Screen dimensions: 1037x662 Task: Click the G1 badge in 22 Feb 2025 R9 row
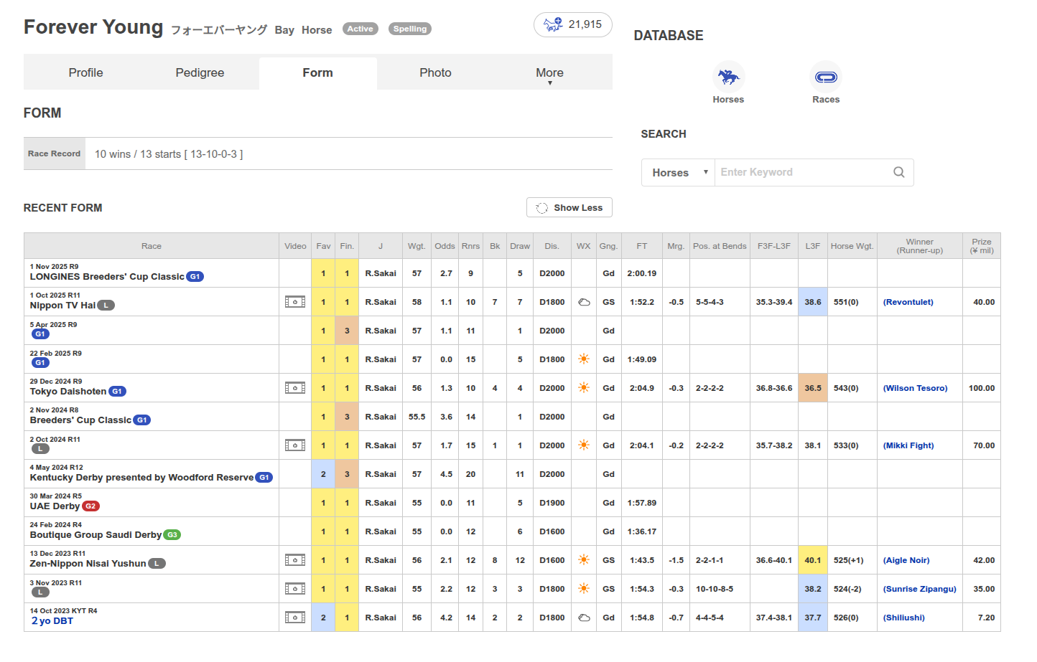(x=40, y=363)
